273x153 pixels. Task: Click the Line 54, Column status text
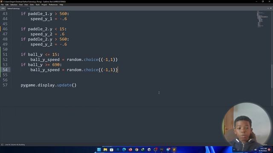click(x=15, y=144)
